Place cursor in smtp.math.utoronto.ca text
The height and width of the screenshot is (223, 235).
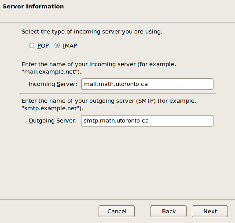(x=116, y=121)
